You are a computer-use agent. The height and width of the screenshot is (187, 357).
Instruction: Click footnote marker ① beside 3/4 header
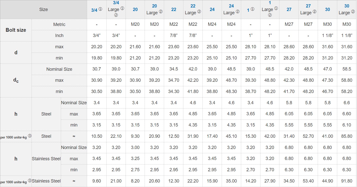[x=101, y=9]
